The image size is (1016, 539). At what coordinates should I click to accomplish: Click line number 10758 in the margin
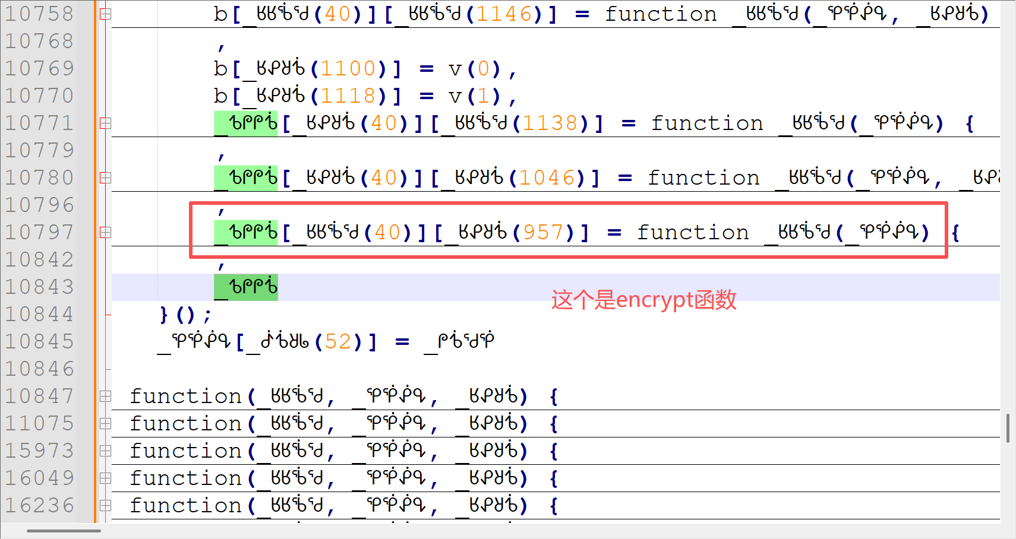(39, 14)
